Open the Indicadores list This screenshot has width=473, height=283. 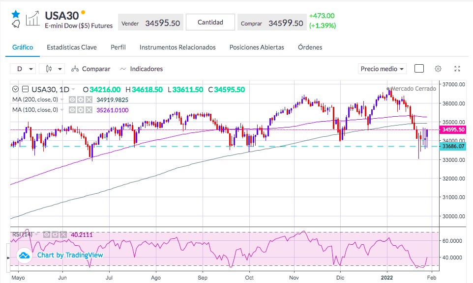(x=141, y=69)
